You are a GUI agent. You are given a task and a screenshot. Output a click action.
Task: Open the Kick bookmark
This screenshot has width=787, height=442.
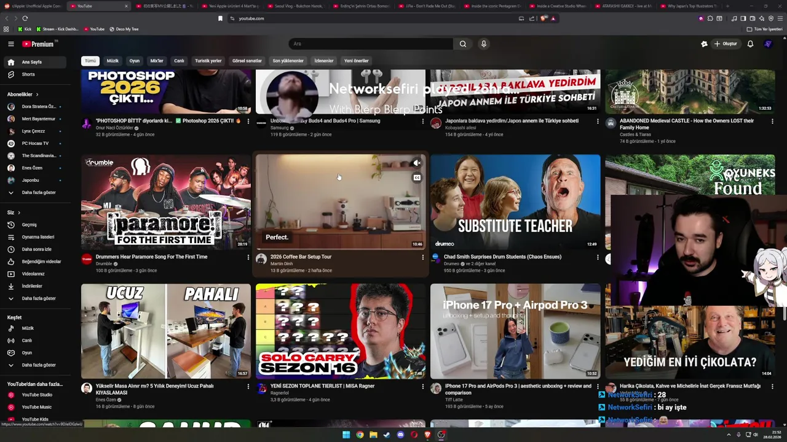(25, 29)
